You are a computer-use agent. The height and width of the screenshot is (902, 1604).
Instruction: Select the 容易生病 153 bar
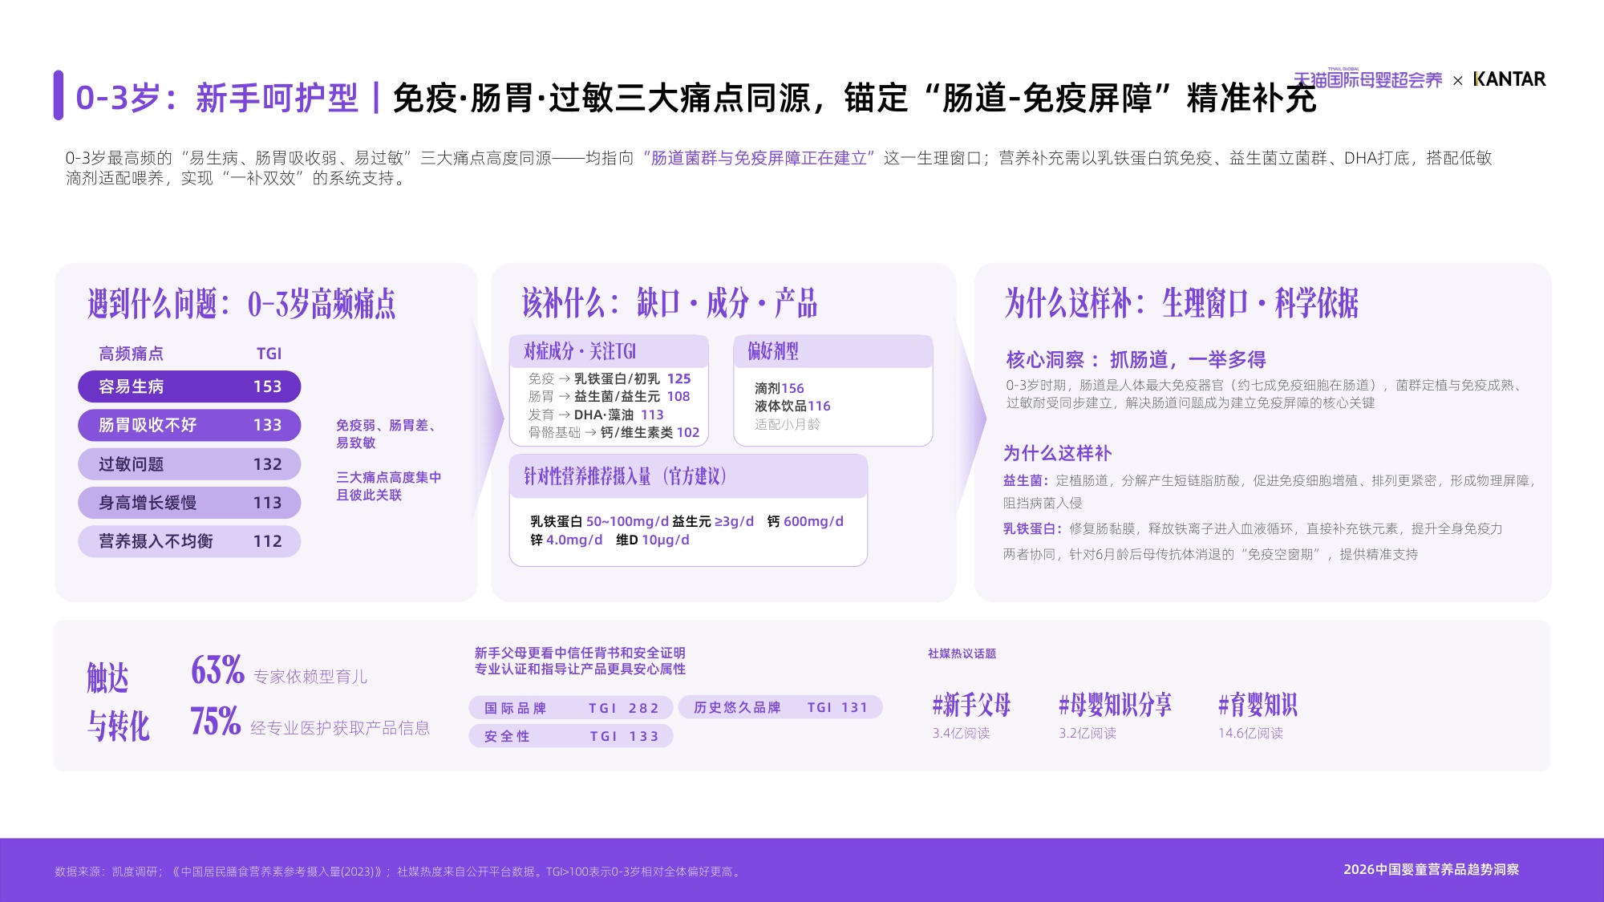click(189, 386)
